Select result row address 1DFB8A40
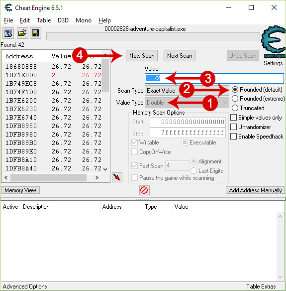This screenshot has width=286, height=291. [x=52, y=168]
